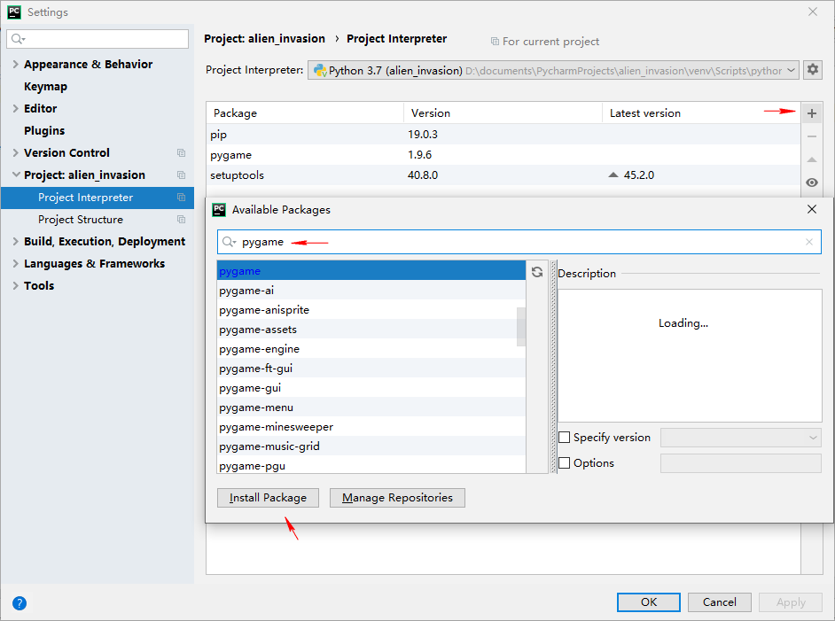Select the setuptools package row
The height and width of the screenshot is (621, 835).
pyautogui.click(x=503, y=175)
